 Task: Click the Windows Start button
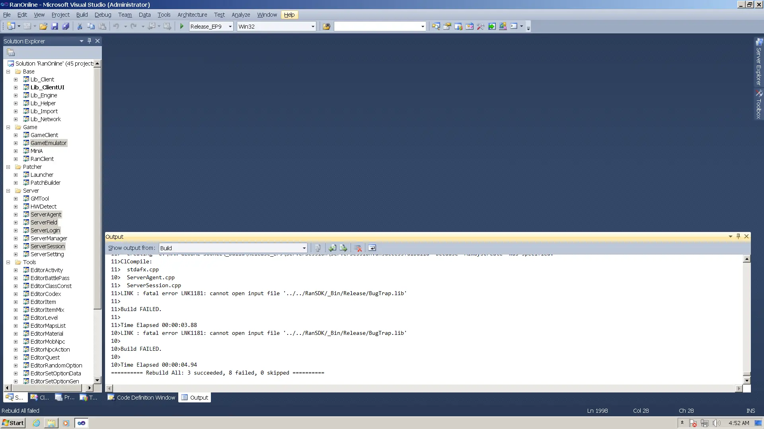pyautogui.click(x=13, y=423)
